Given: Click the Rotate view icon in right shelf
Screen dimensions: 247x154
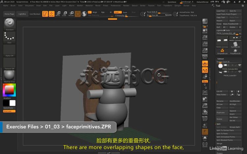Looking at the screenshot, I should coord(205,112).
